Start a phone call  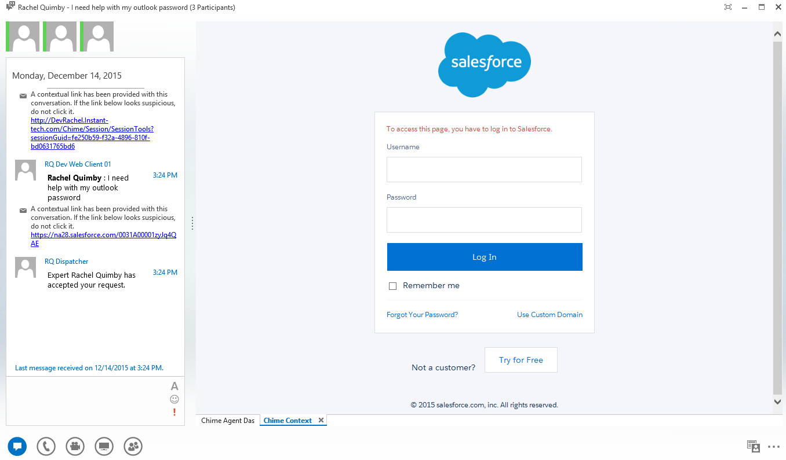click(46, 446)
